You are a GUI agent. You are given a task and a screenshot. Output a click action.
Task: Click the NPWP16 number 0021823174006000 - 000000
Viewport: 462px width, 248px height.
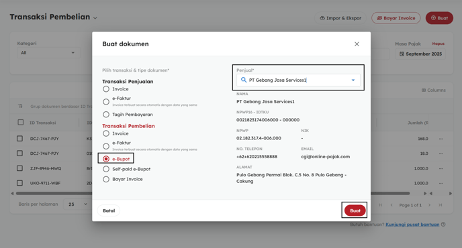(268, 120)
